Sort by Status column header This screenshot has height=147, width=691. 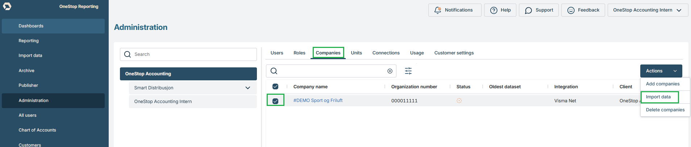coord(463,87)
